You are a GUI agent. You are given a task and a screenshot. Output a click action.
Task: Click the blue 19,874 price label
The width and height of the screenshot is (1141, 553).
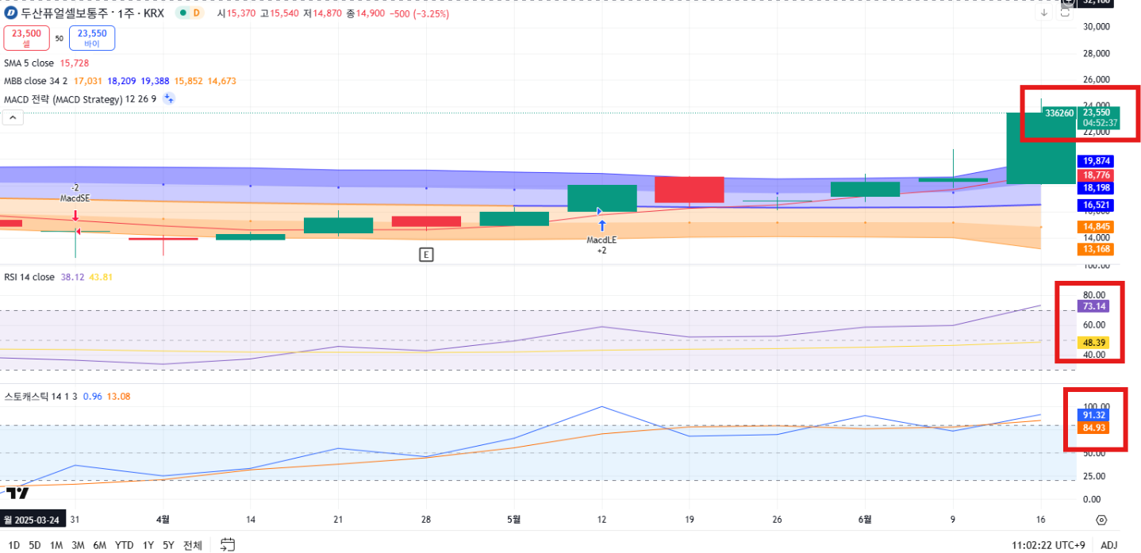pyautogui.click(x=1097, y=161)
